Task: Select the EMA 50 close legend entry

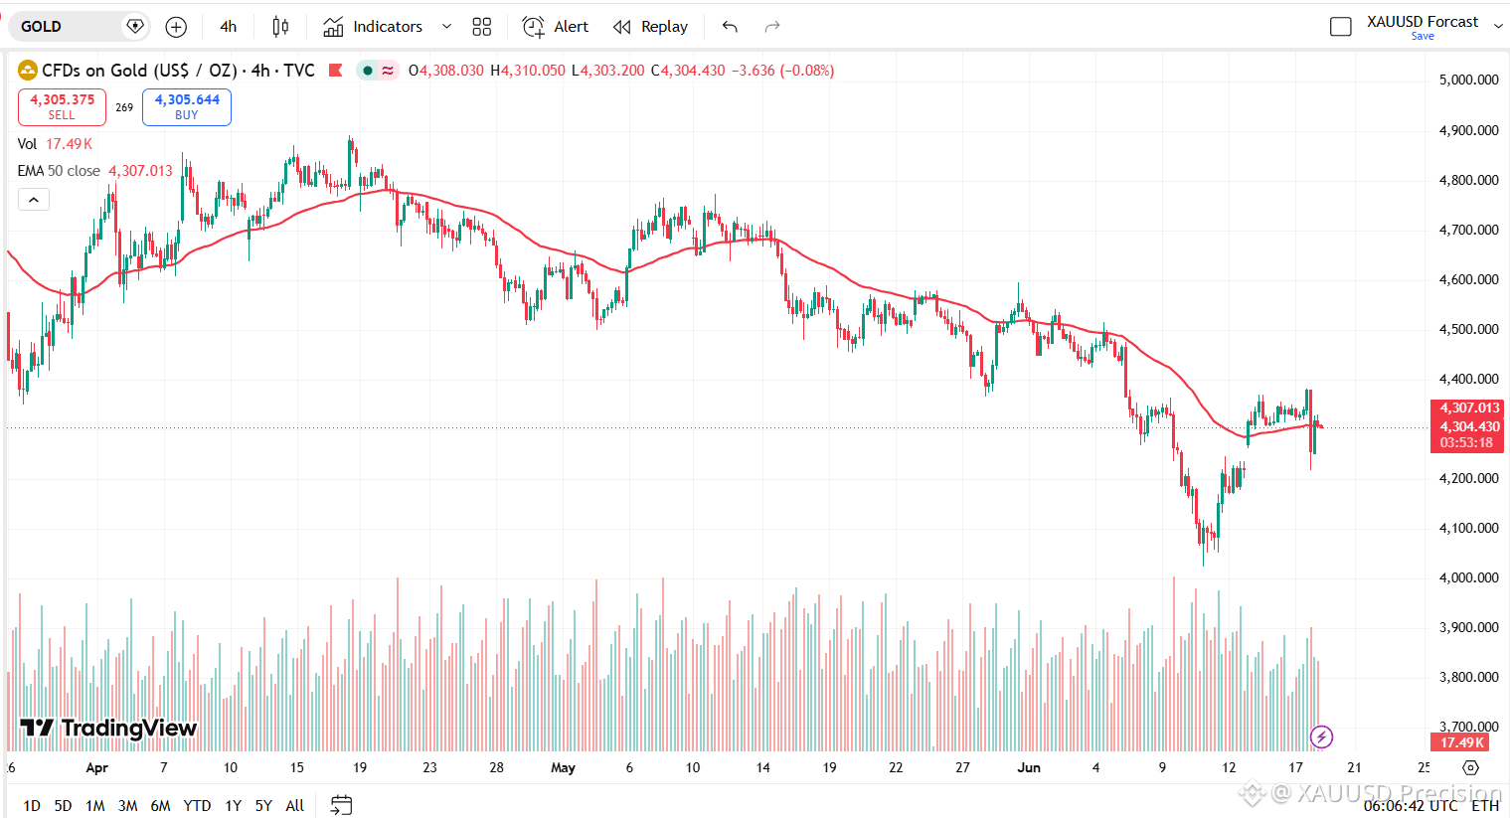Action: [94, 171]
